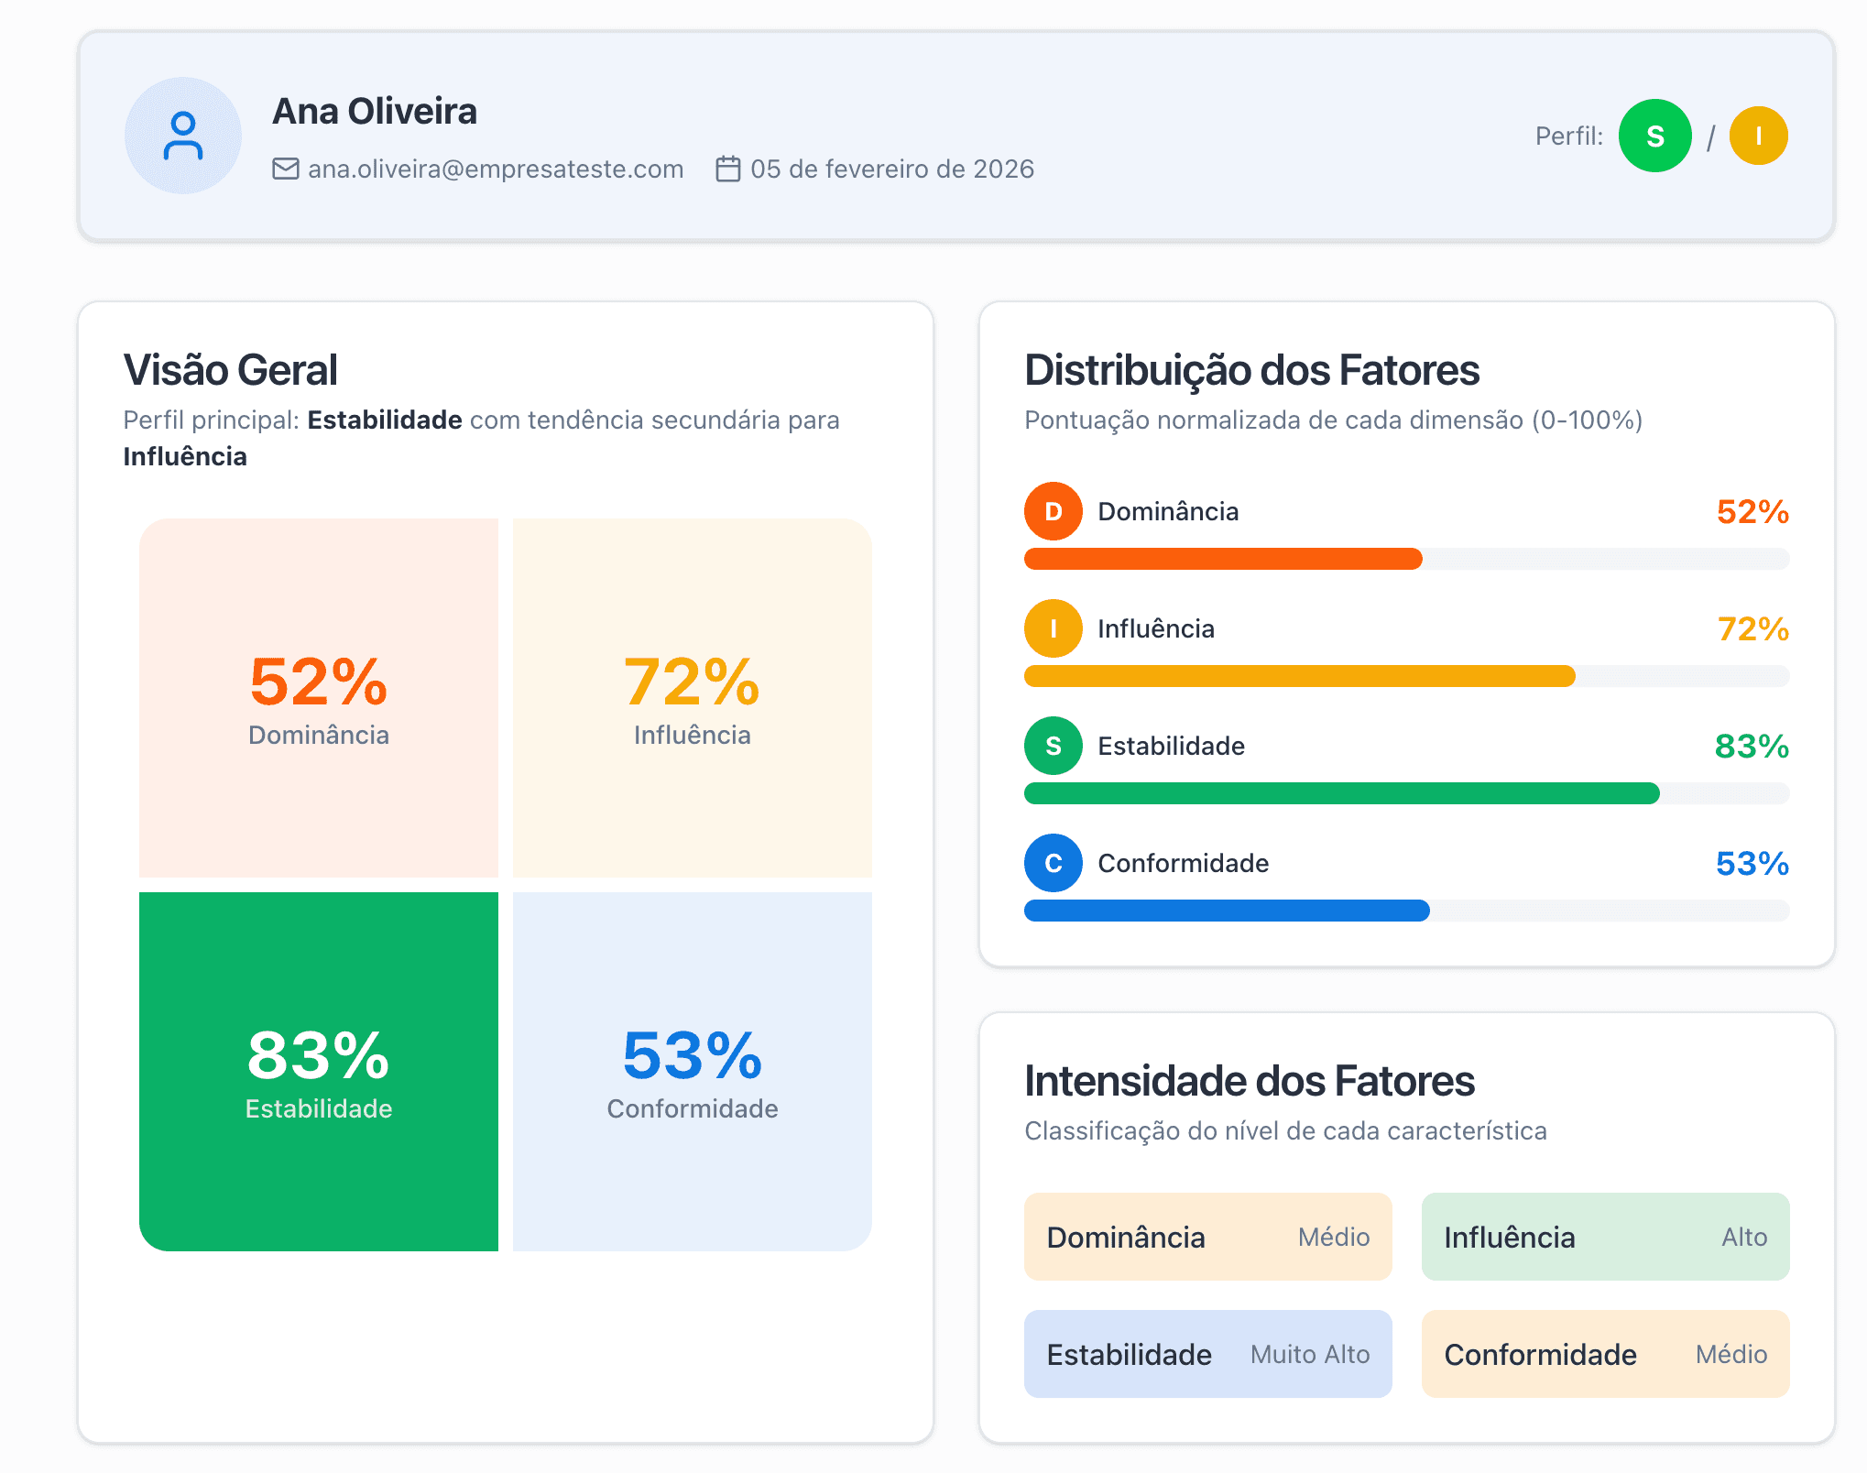Click the Dominância Médio intensity card
1867x1473 pixels.
tap(1207, 1237)
